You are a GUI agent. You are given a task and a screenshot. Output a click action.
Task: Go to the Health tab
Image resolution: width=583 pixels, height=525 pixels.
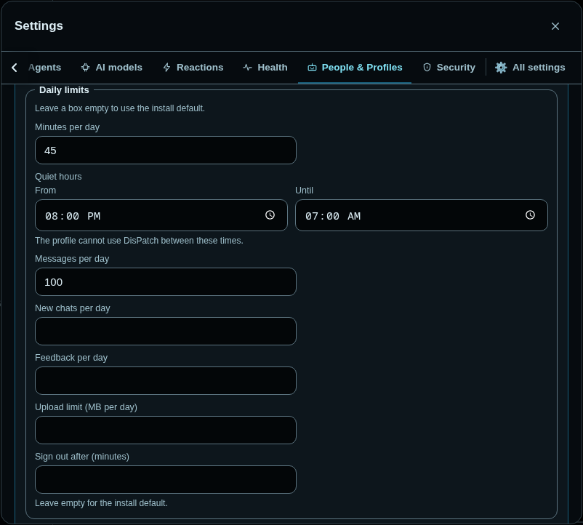tap(265, 68)
